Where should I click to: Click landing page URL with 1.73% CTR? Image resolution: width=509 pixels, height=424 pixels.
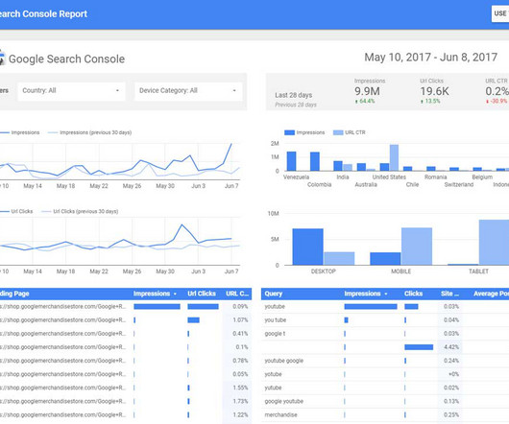click(x=63, y=401)
